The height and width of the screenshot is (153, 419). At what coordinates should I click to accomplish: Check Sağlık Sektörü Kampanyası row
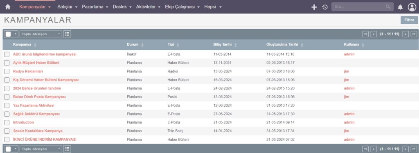pyautogui.click(x=7, y=114)
